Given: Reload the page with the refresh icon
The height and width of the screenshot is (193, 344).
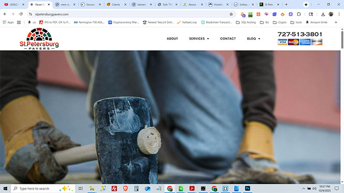Looking at the screenshot, I should click(x=21, y=14).
